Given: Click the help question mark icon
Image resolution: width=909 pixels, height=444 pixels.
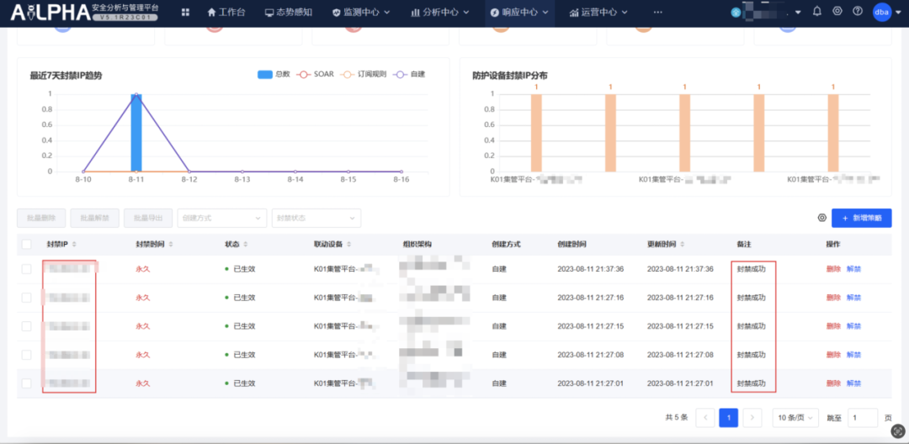Looking at the screenshot, I should coord(858,12).
